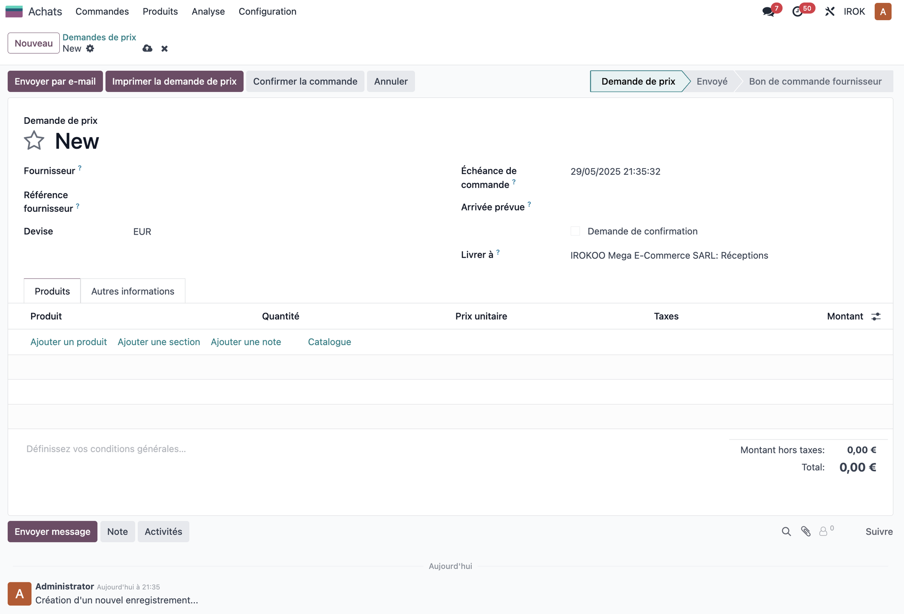Viewport: 904px width, 614px height.
Task: Click the Envoyer par e-mail button
Action: coord(55,81)
